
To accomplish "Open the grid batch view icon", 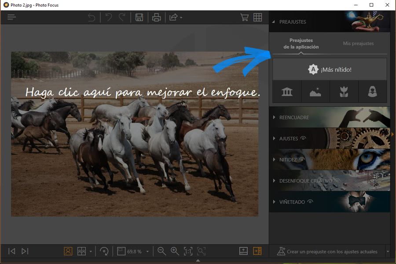I will point(257,17).
